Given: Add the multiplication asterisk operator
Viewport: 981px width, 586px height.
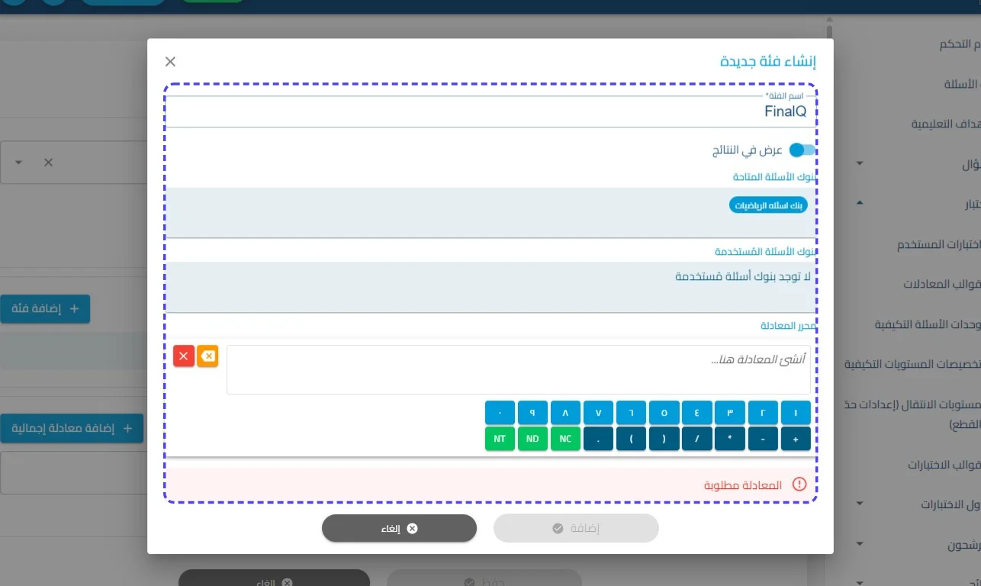Looking at the screenshot, I should tap(730, 439).
